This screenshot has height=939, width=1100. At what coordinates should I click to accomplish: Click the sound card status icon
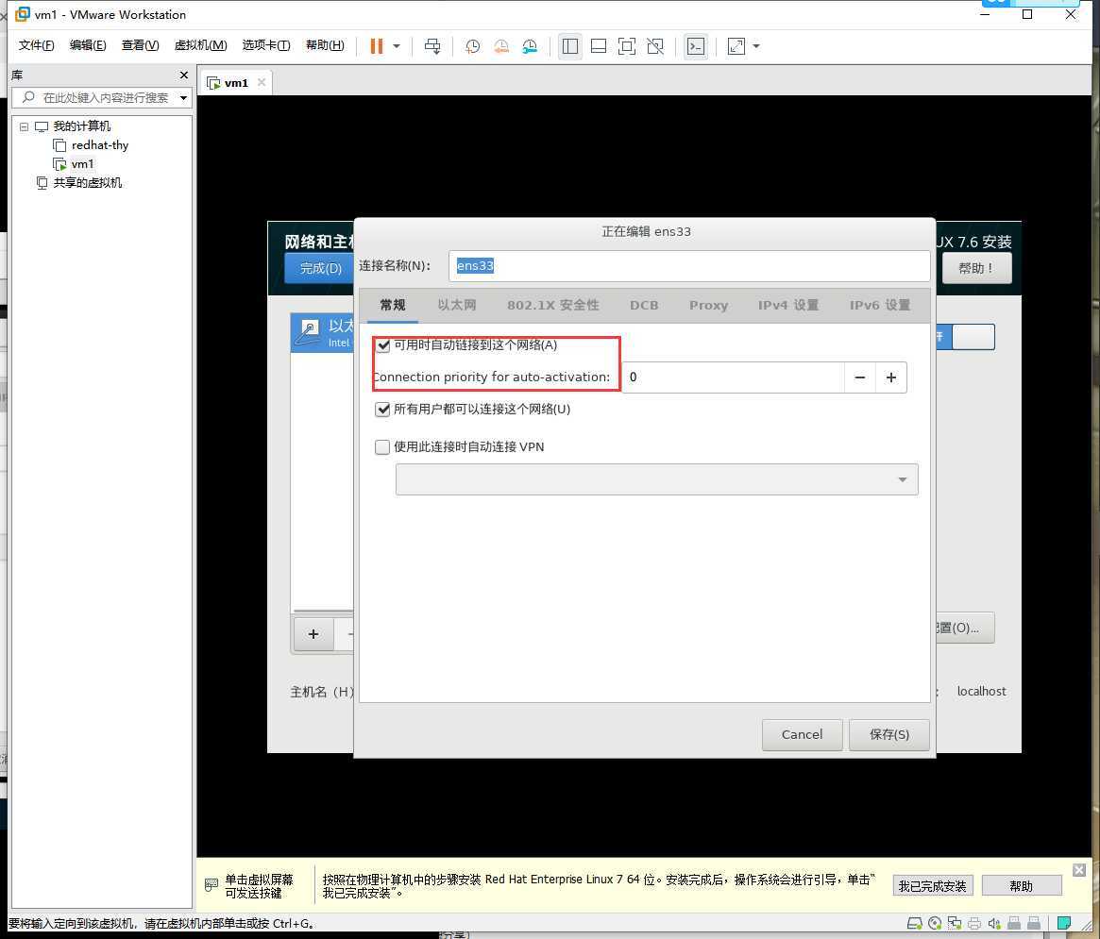994,923
